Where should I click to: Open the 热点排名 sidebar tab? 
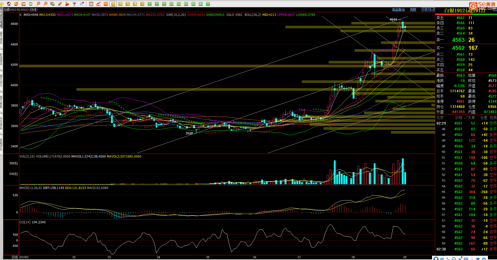coord(1,123)
